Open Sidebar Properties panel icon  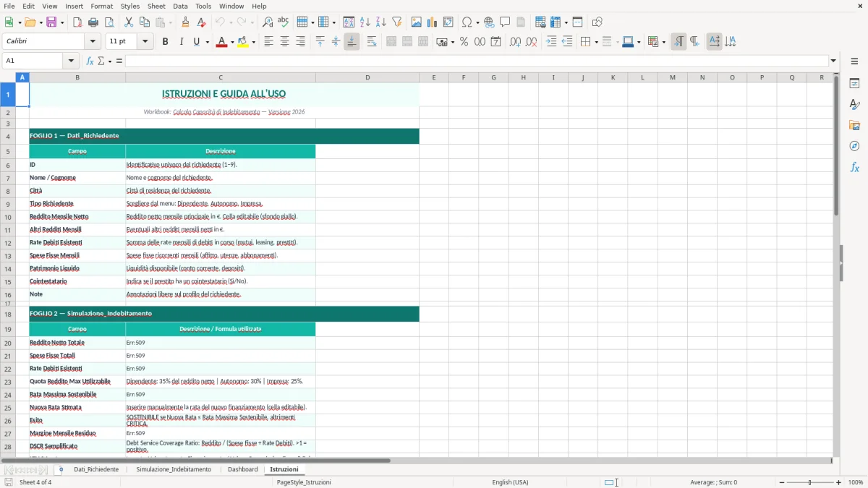click(854, 83)
